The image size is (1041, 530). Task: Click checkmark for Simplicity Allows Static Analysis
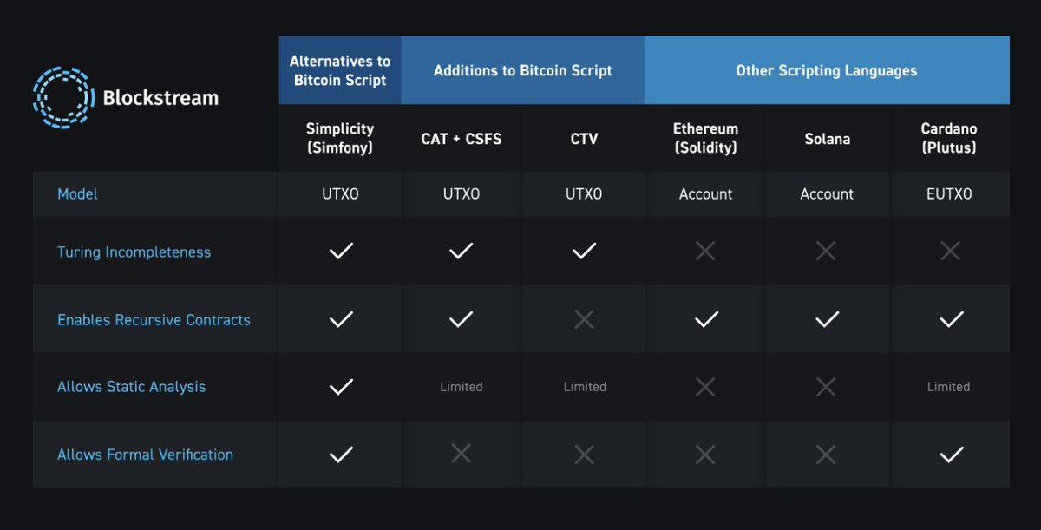click(341, 387)
